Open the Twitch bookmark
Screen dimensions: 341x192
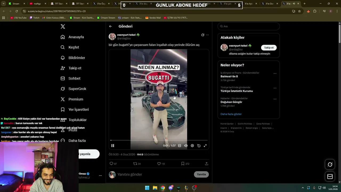tap(34, 18)
